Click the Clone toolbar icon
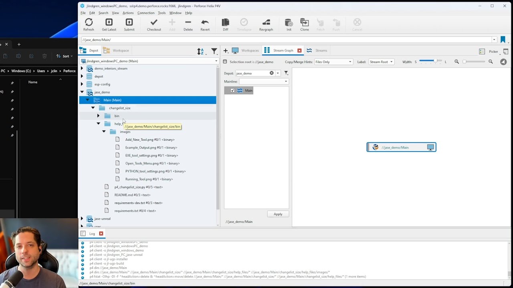Image resolution: width=513 pixels, height=288 pixels. (x=305, y=25)
